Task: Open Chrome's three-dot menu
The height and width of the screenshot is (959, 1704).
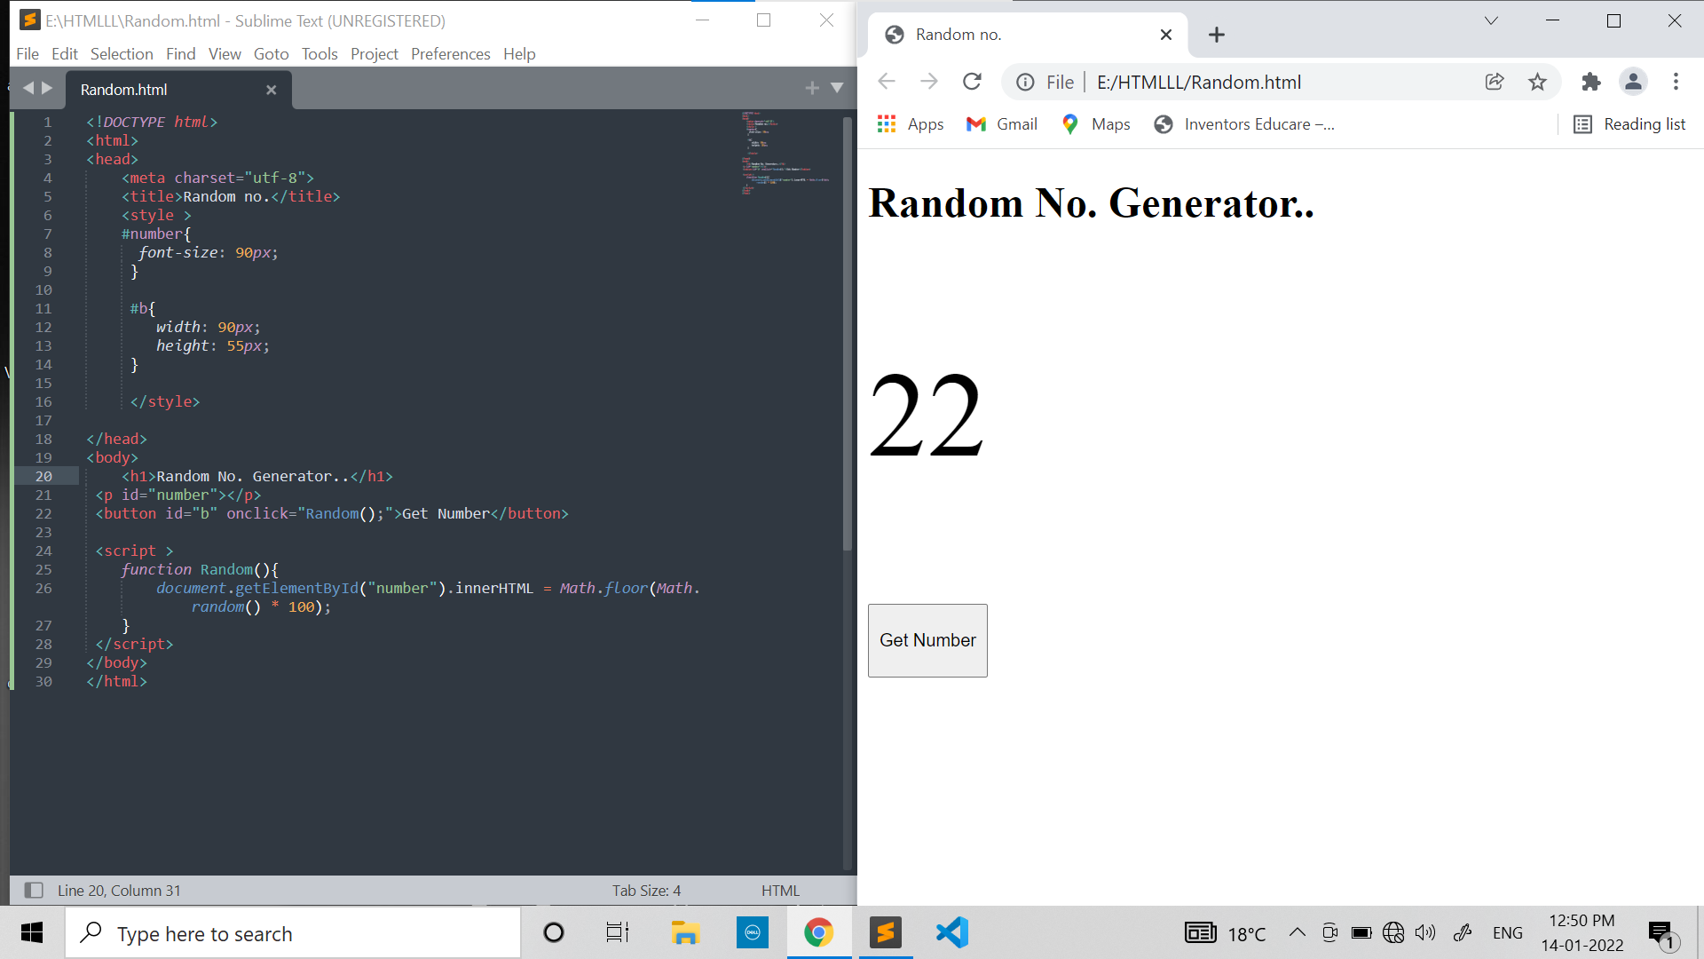Action: (x=1676, y=82)
